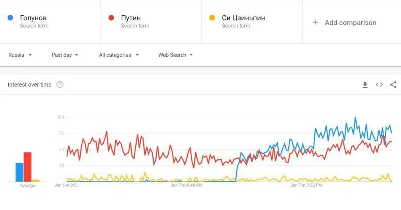Edit the Голунов search term
The image size is (401, 210).
coord(33,18)
